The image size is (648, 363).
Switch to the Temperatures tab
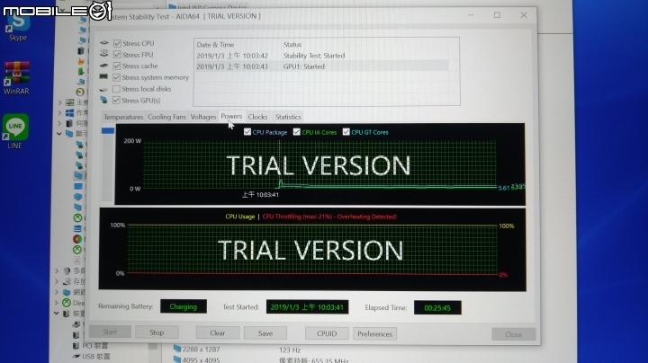(x=123, y=117)
